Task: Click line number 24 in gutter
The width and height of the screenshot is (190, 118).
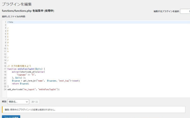Action: (5, 90)
